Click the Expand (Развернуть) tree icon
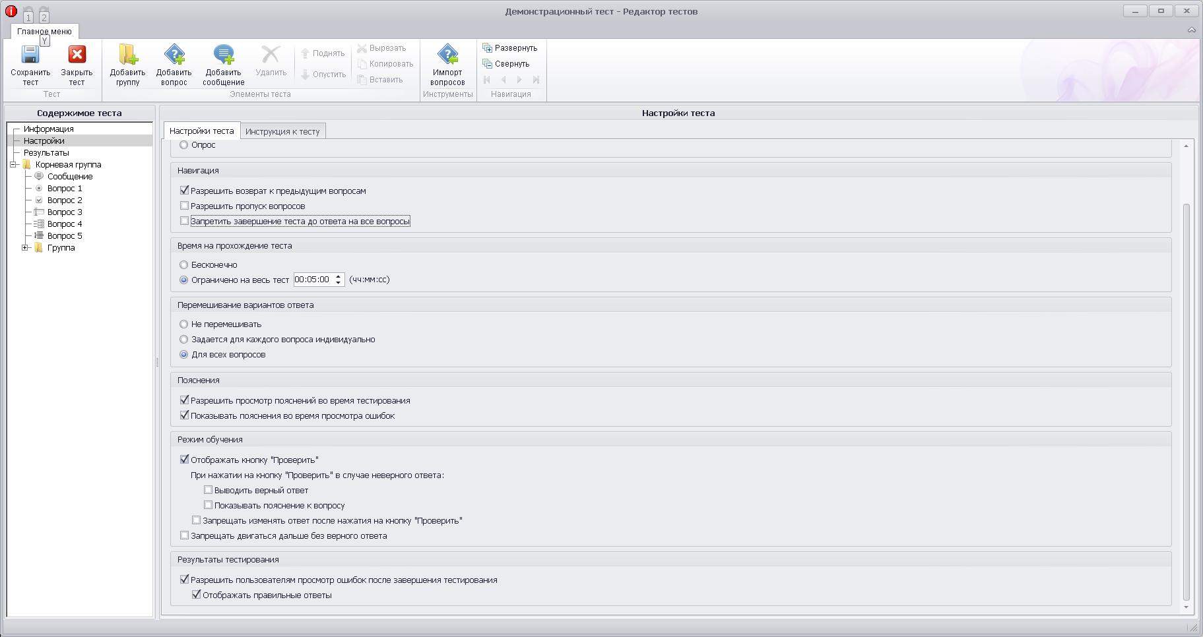The image size is (1203, 637). coord(488,48)
